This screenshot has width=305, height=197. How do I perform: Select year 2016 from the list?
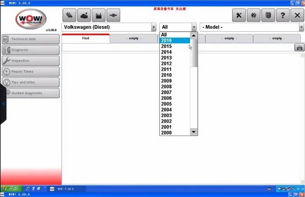[x=175, y=41]
